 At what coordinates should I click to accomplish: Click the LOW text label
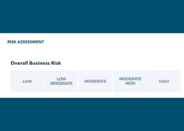pos(27,81)
